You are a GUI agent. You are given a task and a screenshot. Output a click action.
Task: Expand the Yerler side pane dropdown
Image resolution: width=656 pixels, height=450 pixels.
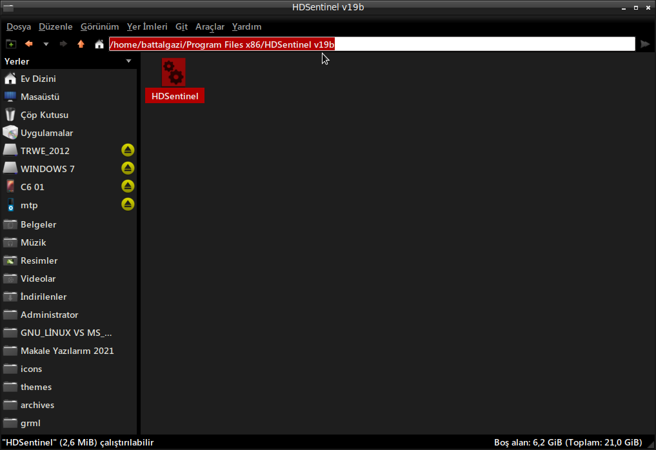(128, 61)
